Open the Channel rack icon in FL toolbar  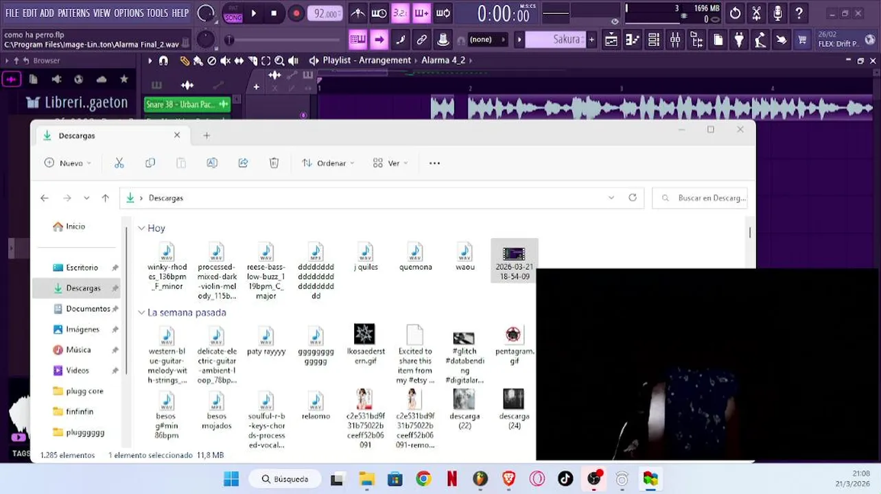(654, 40)
